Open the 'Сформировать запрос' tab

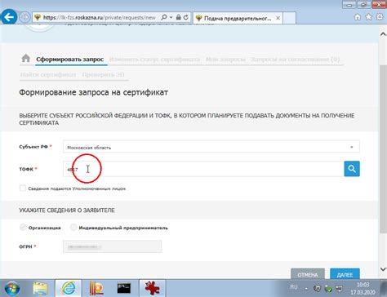pos(70,60)
